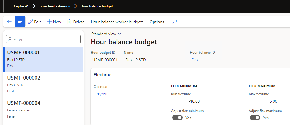The height and width of the screenshot is (125, 290).
Task: Open Hour balance worker budgets
Action: 117,22
